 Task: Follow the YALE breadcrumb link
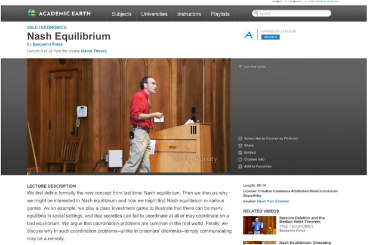coord(32,27)
